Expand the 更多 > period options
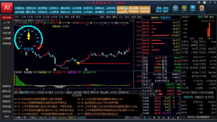 [x=79, y=17]
